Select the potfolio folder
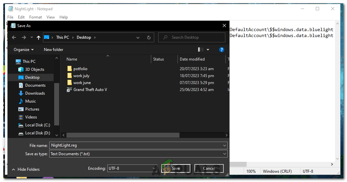The image size is (347, 182). pyautogui.click(x=80, y=69)
